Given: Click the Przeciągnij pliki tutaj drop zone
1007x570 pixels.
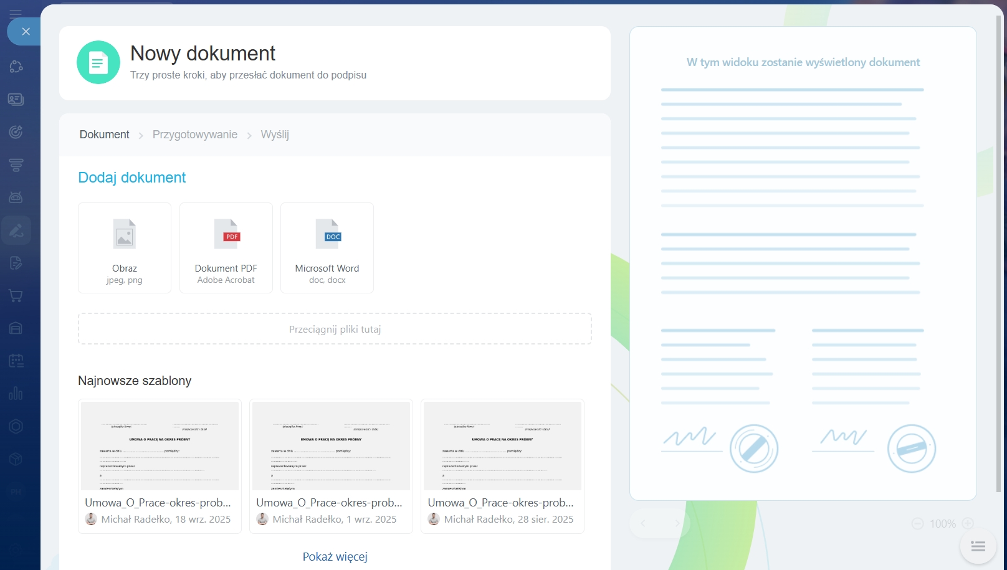Looking at the screenshot, I should click(x=335, y=329).
